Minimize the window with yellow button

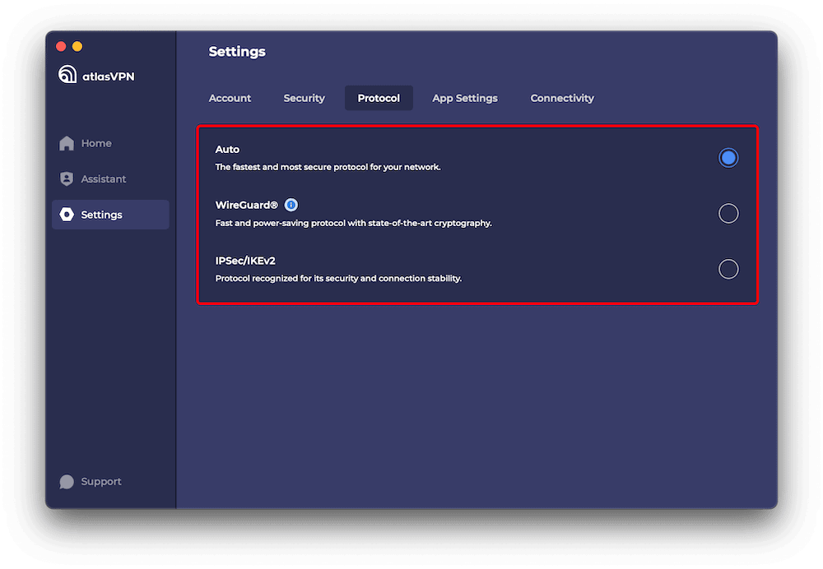77,47
